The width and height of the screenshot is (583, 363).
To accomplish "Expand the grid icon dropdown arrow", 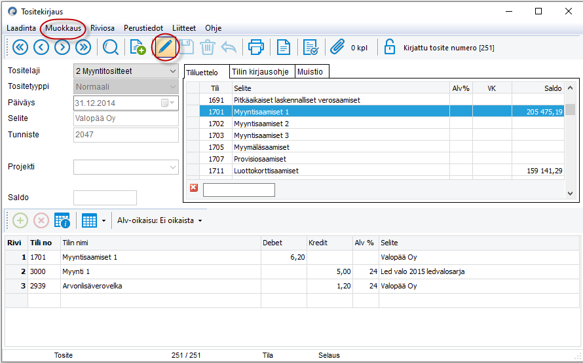I will point(103,221).
